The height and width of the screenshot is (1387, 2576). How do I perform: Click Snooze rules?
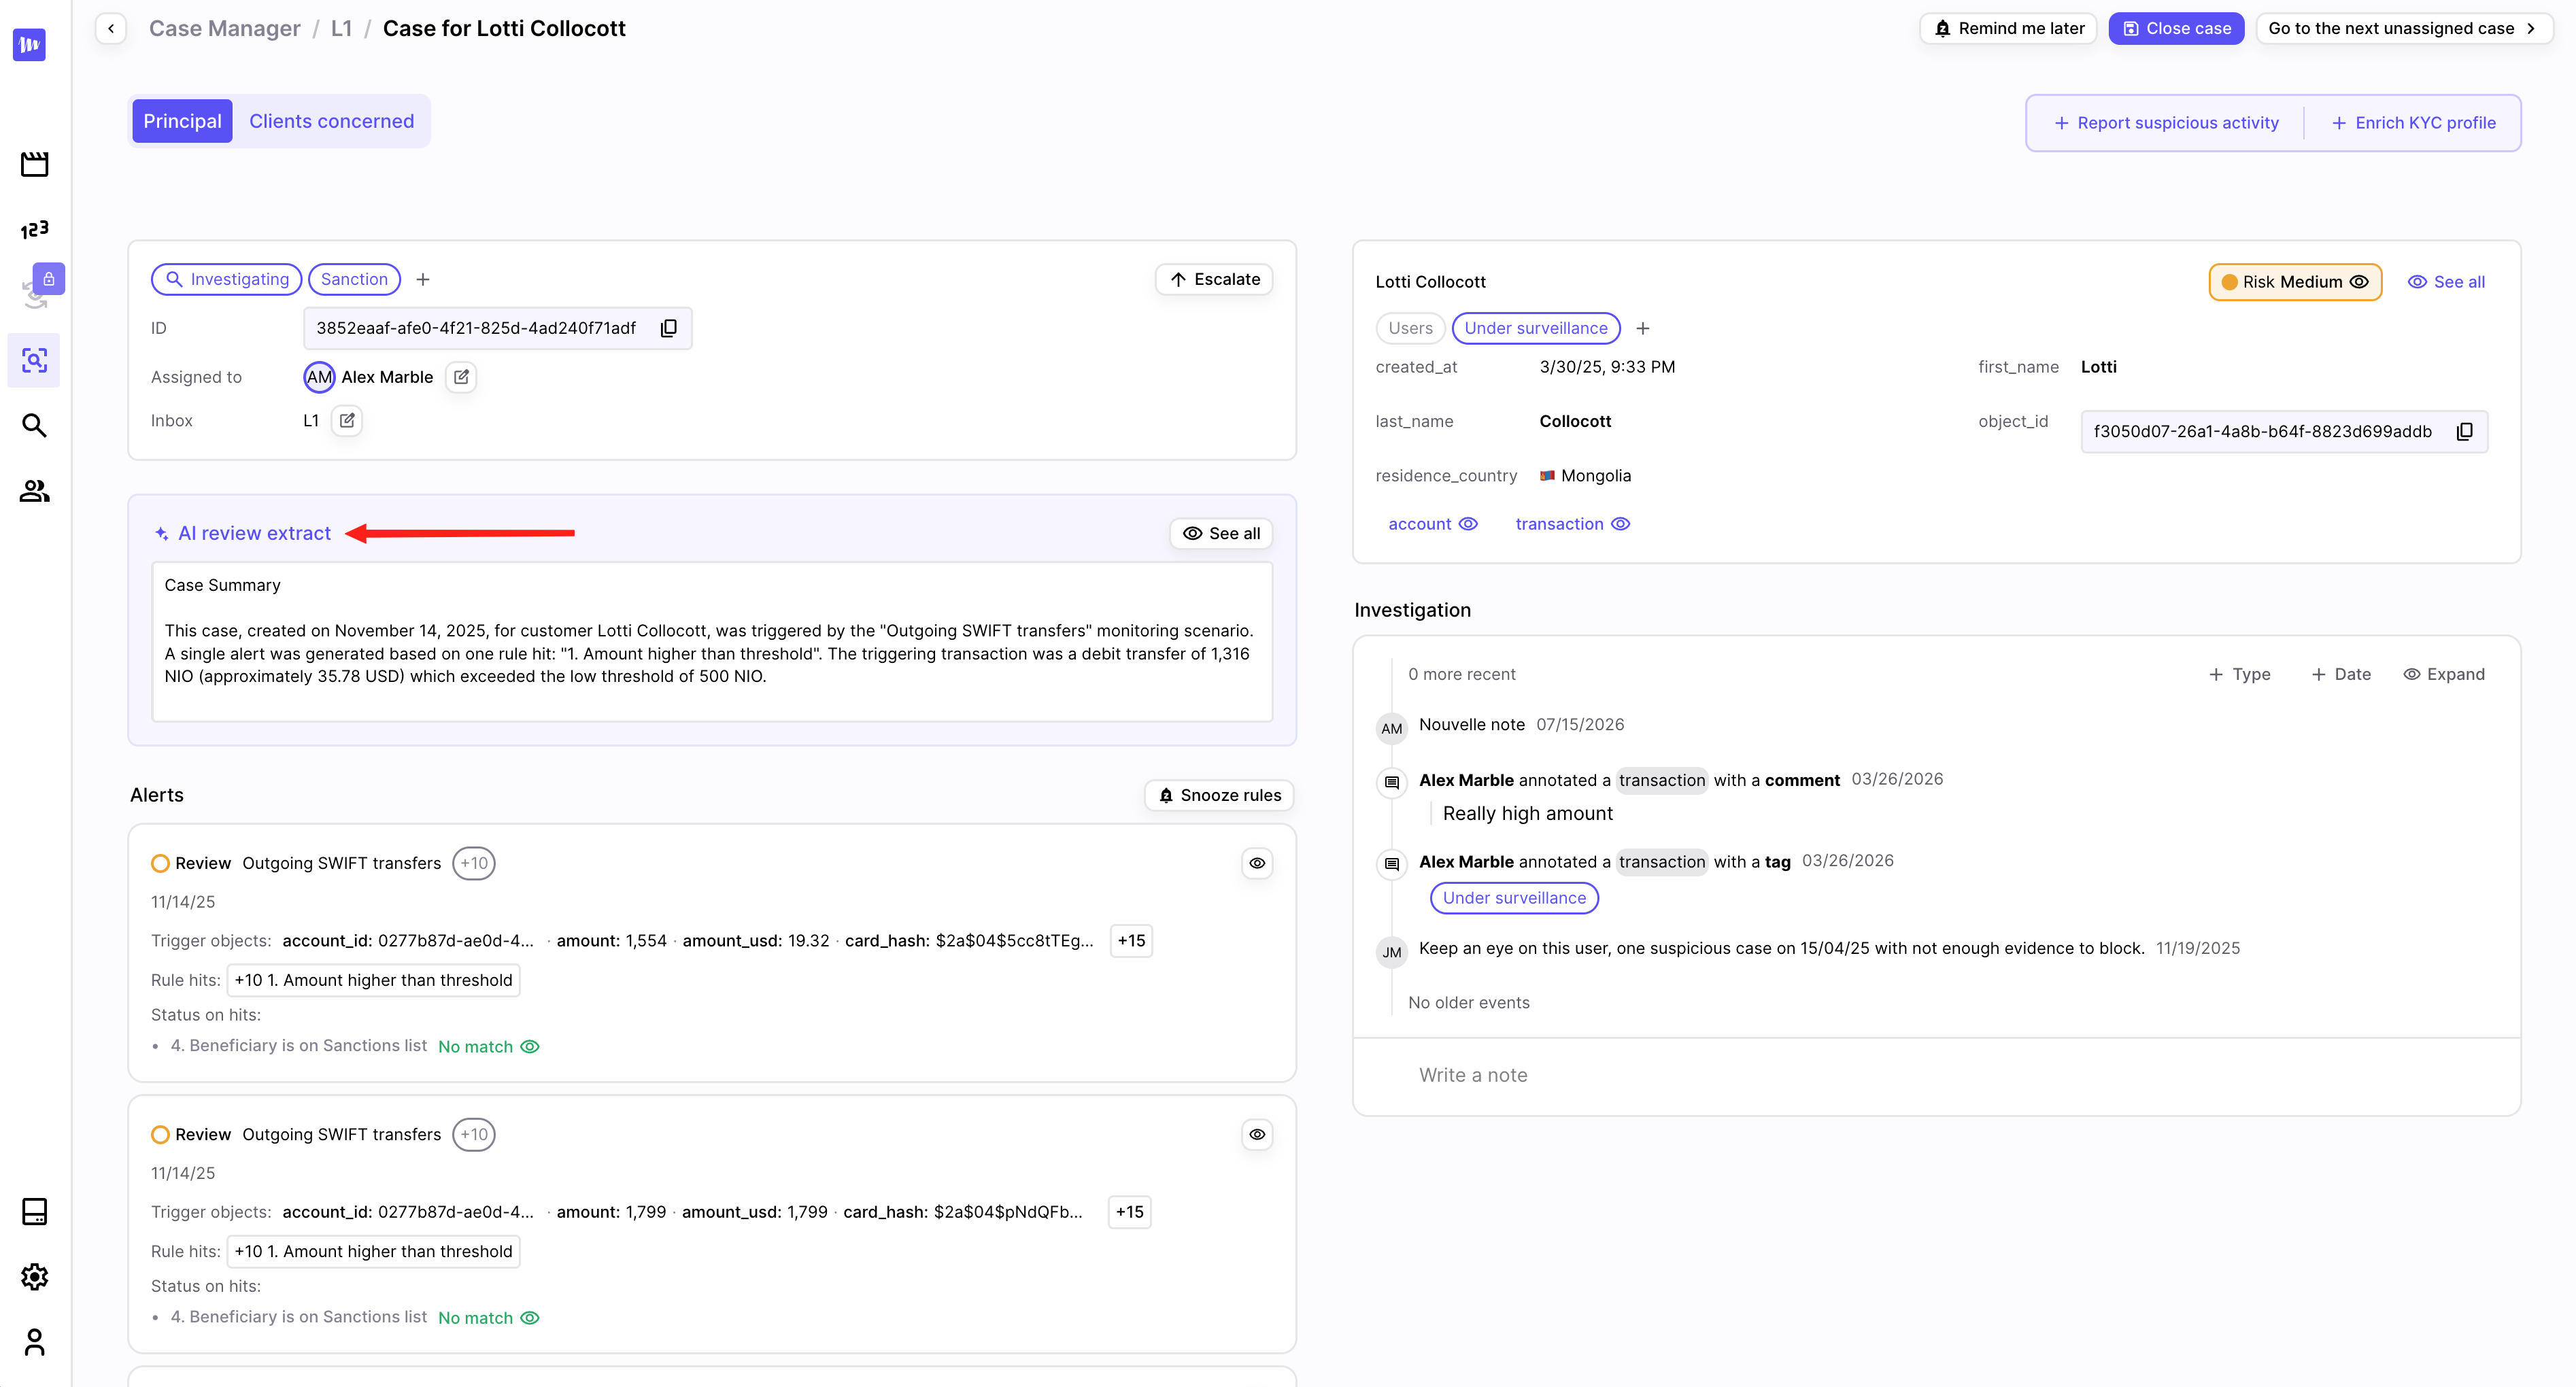point(1219,795)
